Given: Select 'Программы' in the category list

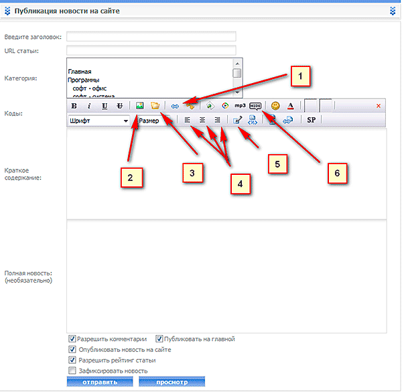Looking at the screenshot, I should (83, 79).
